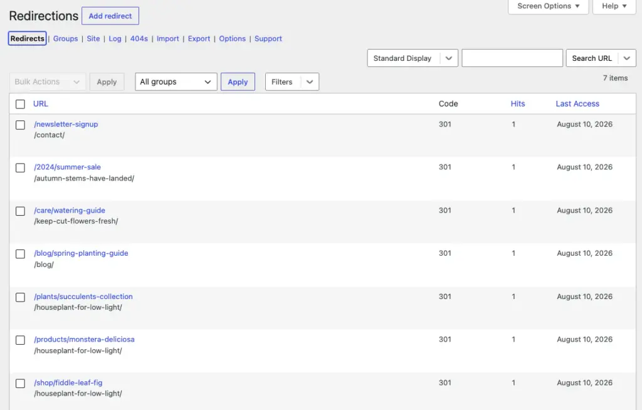Check the /plants/succulents-collection row checkbox
Image resolution: width=642 pixels, height=410 pixels.
click(20, 297)
